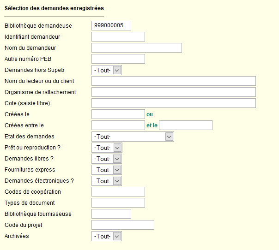Click the "Etat des demandes" label
The height and width of the screenshot is (250, 279).
coord(30,137)
